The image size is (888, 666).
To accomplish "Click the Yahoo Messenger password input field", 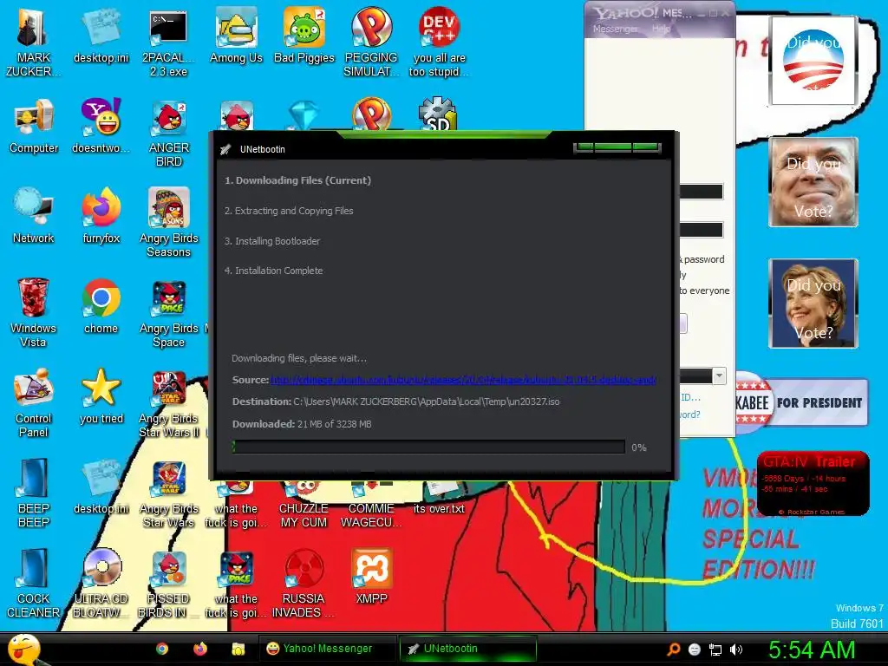I will click(701, 229).
